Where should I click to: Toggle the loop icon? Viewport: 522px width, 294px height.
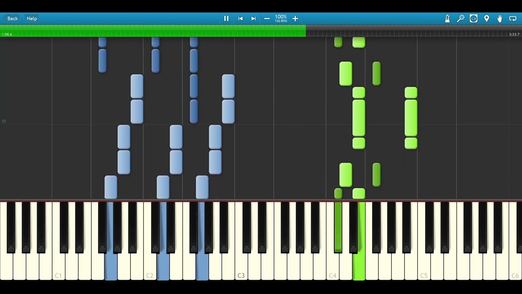pos(513,18)
